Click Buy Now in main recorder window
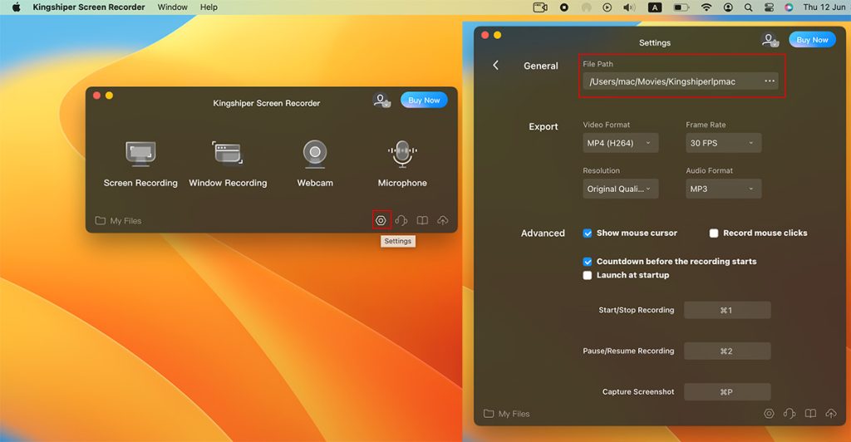Image resolution: width=851 pixels, height=442 pixels. (x=424, y=101)
